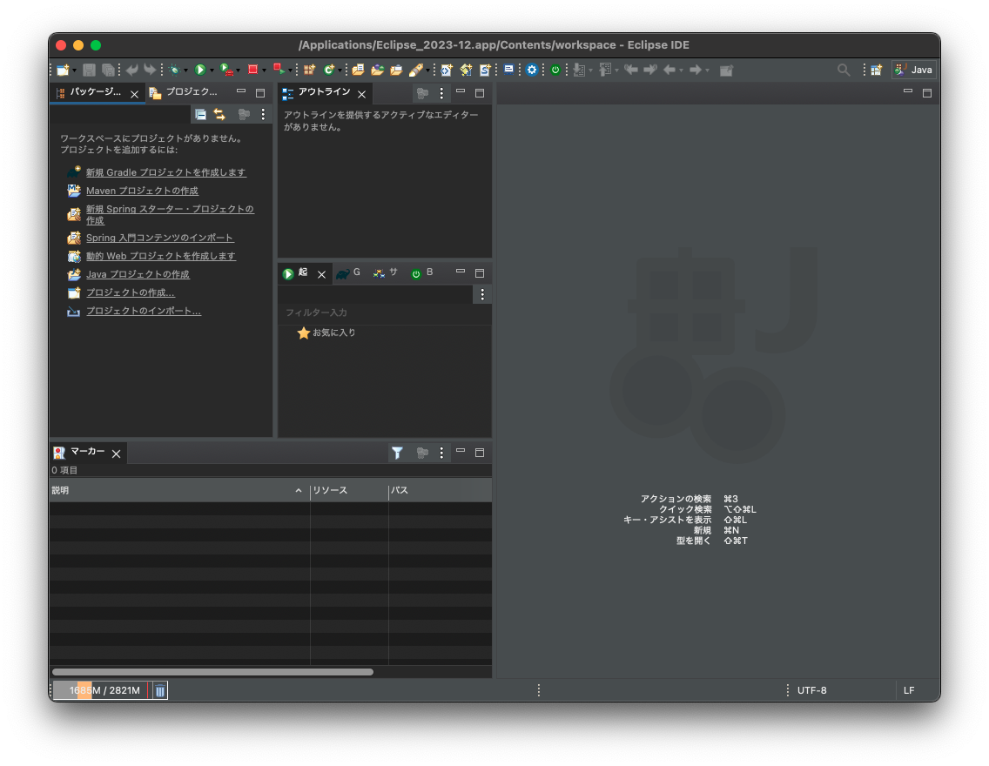
Task: Open the Outline view menu dots
Action: (441, 93)
